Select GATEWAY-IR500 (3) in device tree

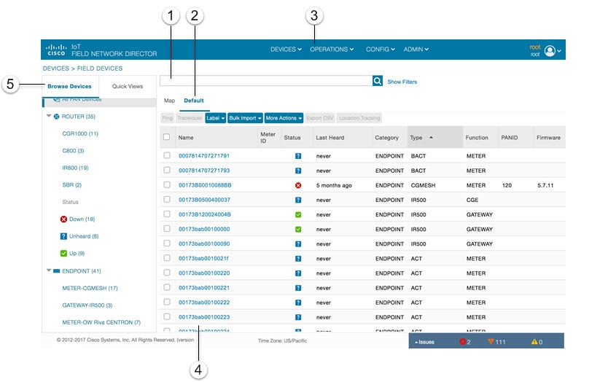[87, 305]
